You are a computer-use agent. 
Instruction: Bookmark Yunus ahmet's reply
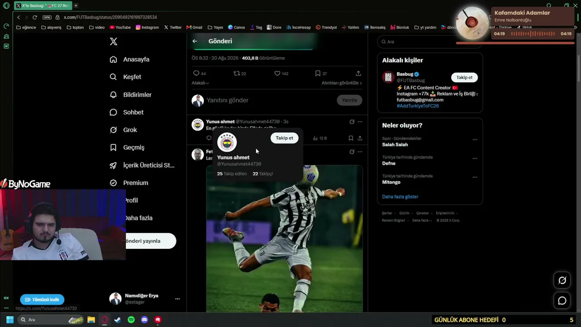tap(351, 138)
